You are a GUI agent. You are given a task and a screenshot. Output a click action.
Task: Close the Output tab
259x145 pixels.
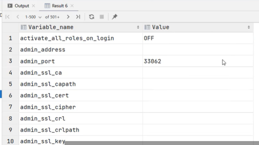pos(33,6)
